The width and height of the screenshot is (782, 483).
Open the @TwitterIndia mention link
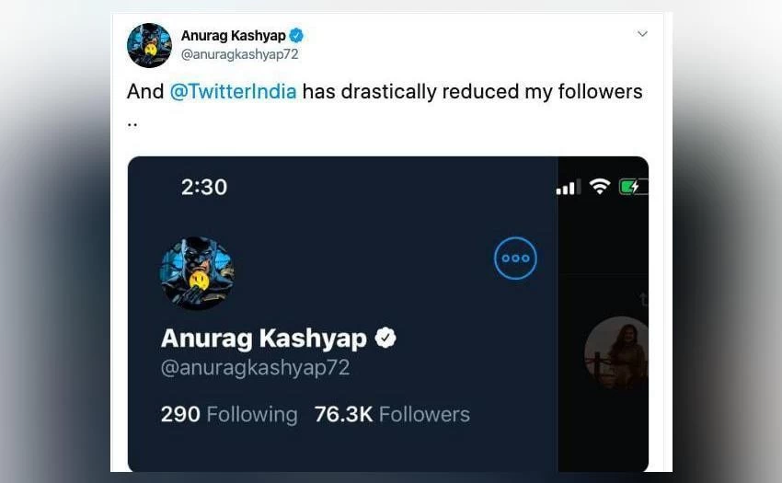point(234,92)
